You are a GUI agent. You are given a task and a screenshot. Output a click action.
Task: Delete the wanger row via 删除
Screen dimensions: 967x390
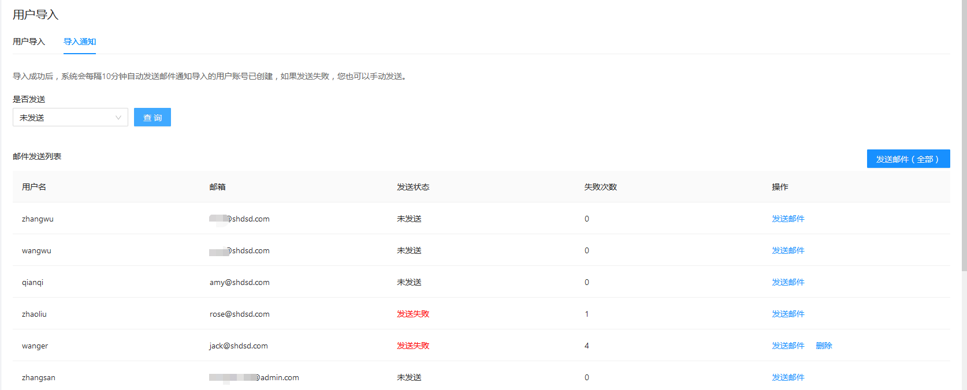(x=824, y=346)
